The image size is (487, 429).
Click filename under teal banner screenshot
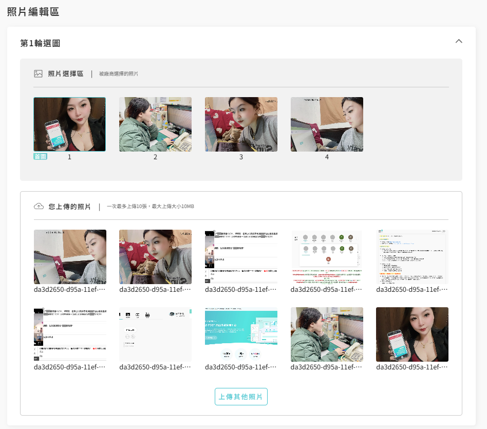[241, 367]
